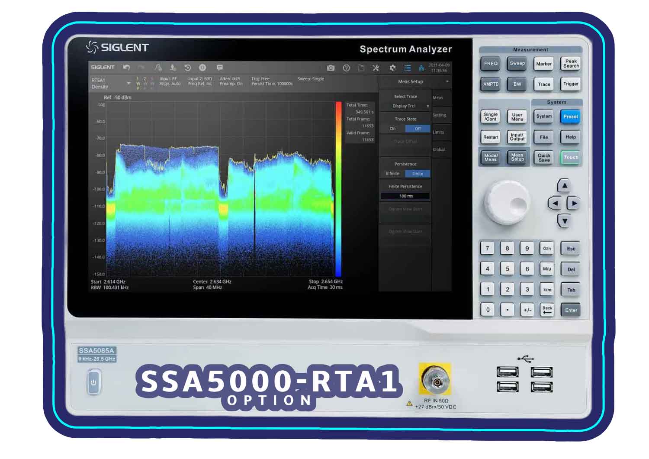The image size is (649, 459).
Task: Hit the Back backspace key on the keypad
Action: pyautogui.click(x=547, y=310)
